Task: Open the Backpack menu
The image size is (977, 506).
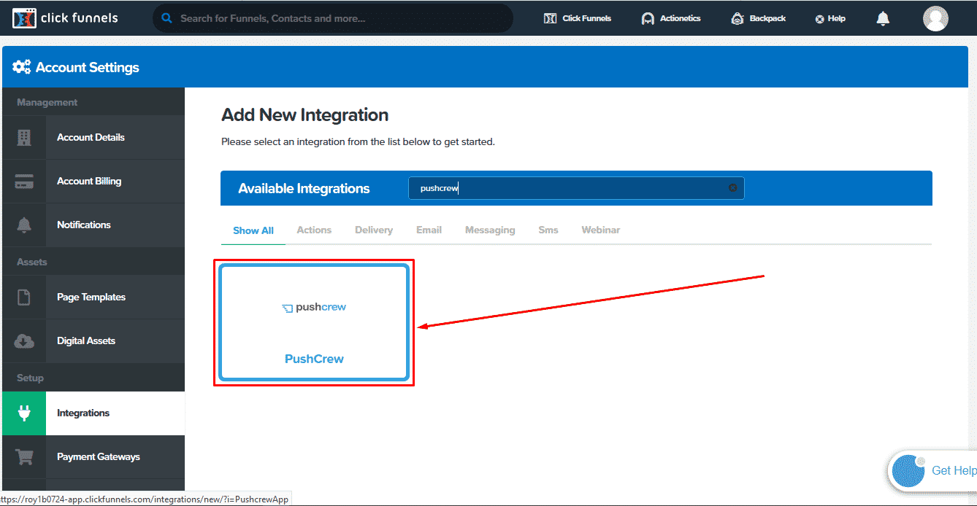Action: click(x=758, y=18)
